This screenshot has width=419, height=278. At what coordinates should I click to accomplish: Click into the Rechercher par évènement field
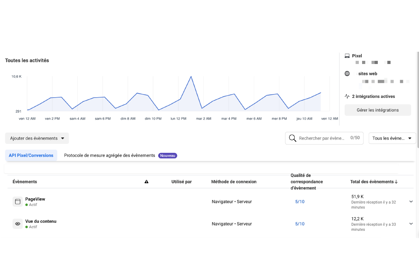(x=322, y=138)
